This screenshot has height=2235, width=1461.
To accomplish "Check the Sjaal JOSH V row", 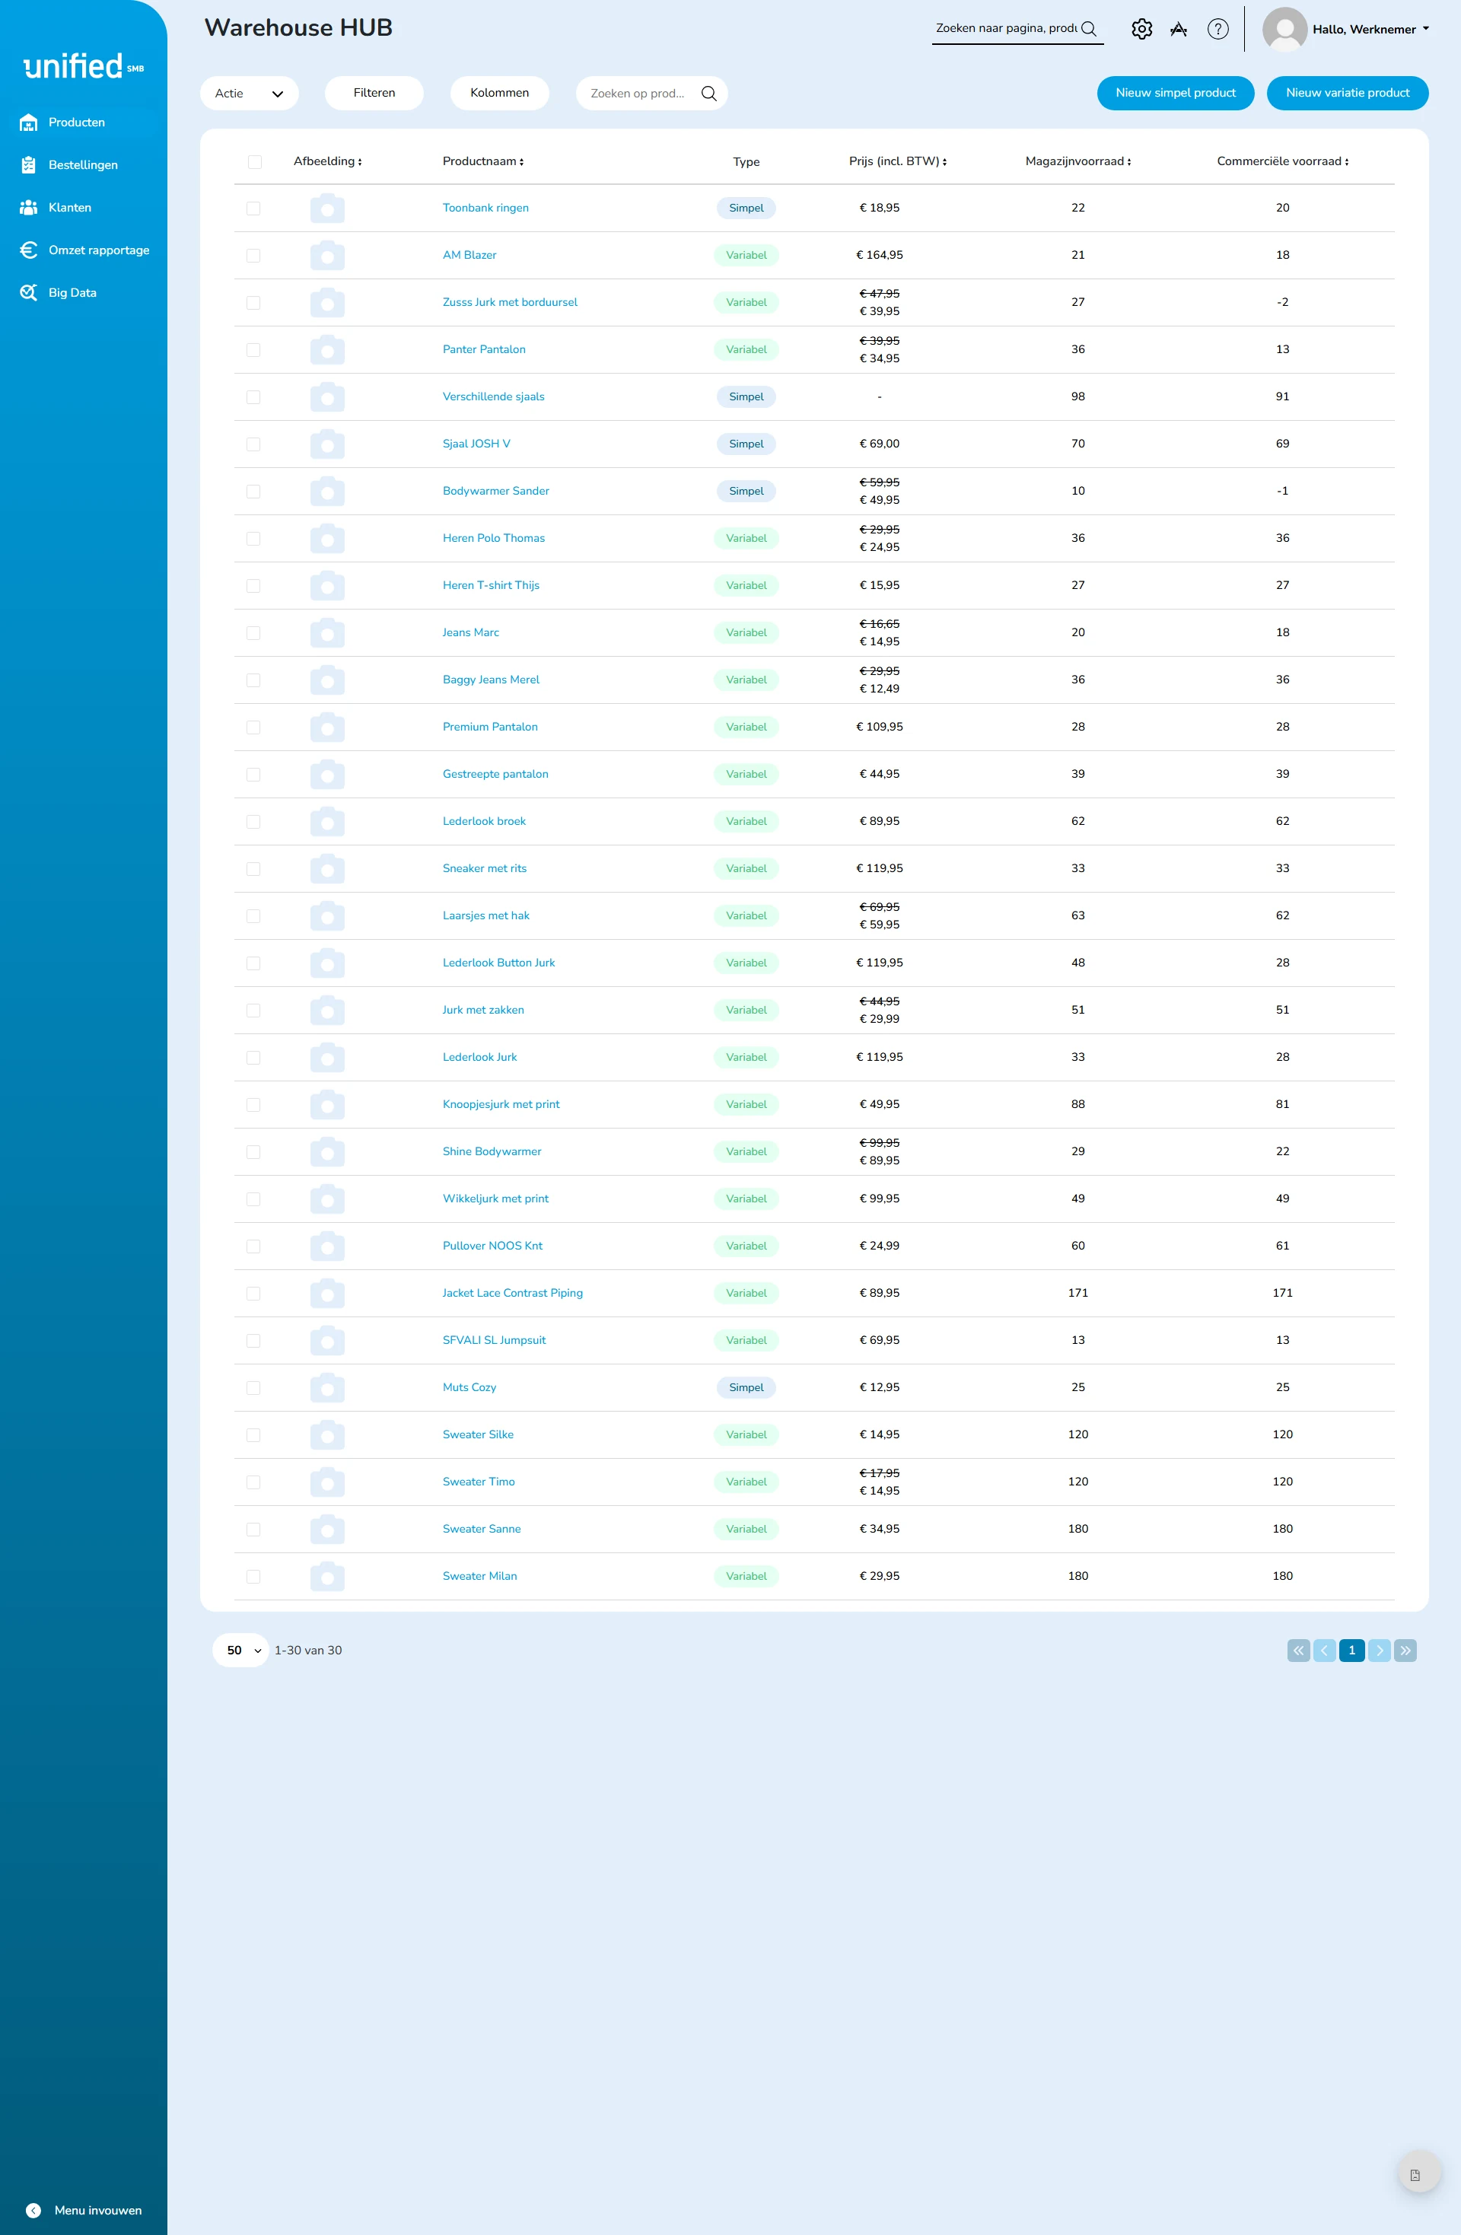I will point(253,444).
